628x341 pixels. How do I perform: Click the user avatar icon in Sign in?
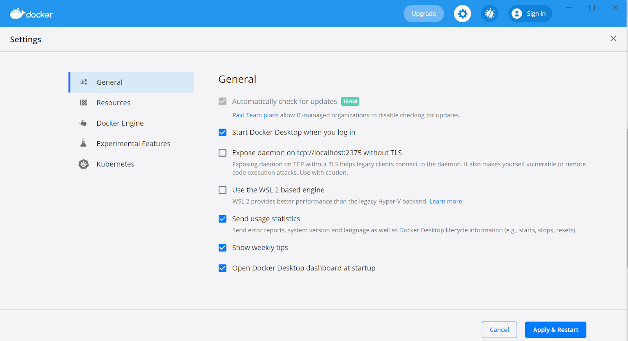tap(517, 14)
